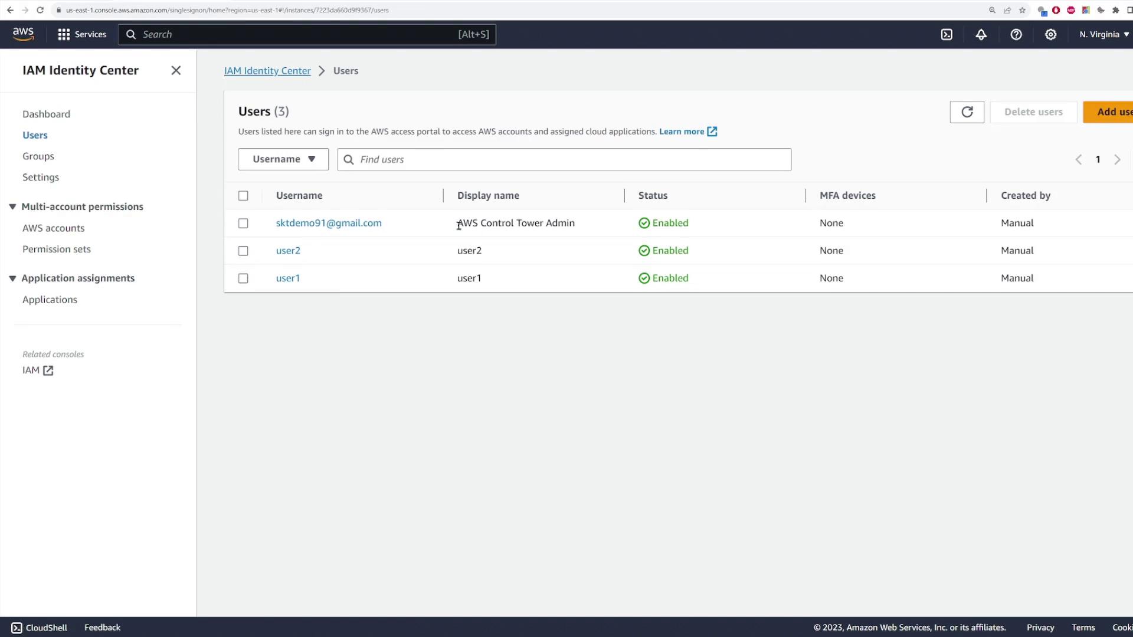Screen dimensions: 1133x637
Task: Open the notifications bell
Action: point(981,34)
